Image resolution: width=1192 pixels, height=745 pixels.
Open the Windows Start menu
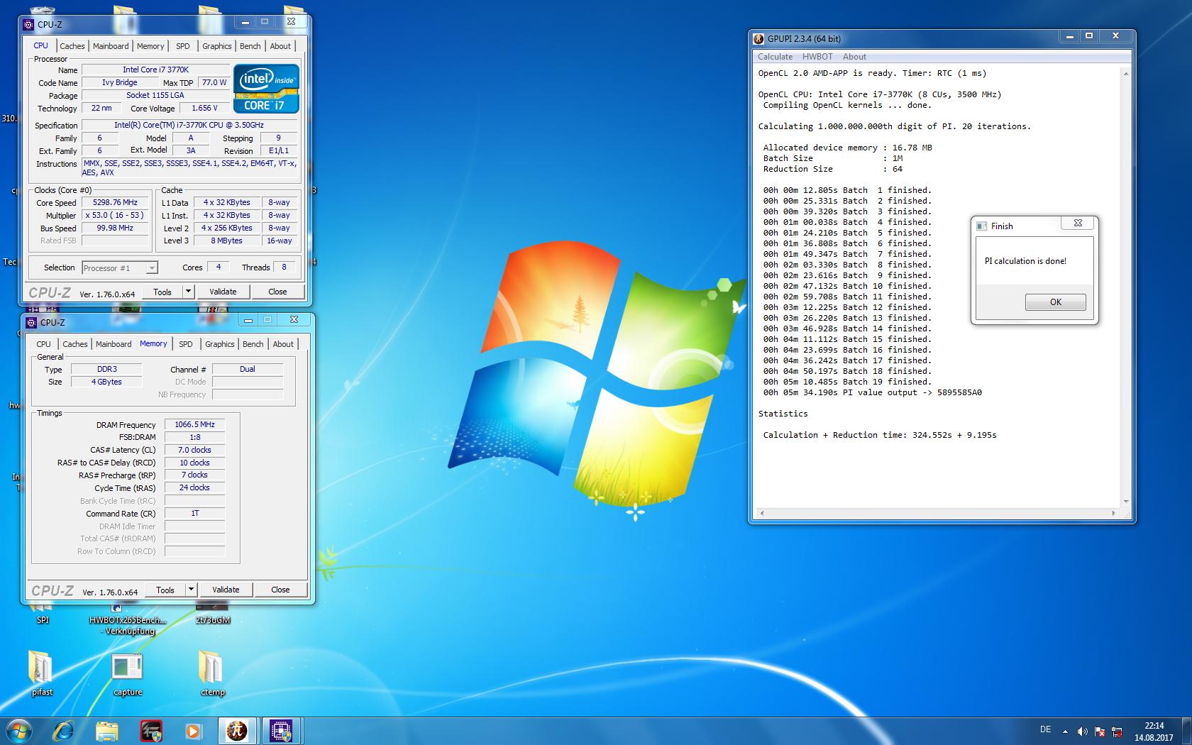point(19,730)
